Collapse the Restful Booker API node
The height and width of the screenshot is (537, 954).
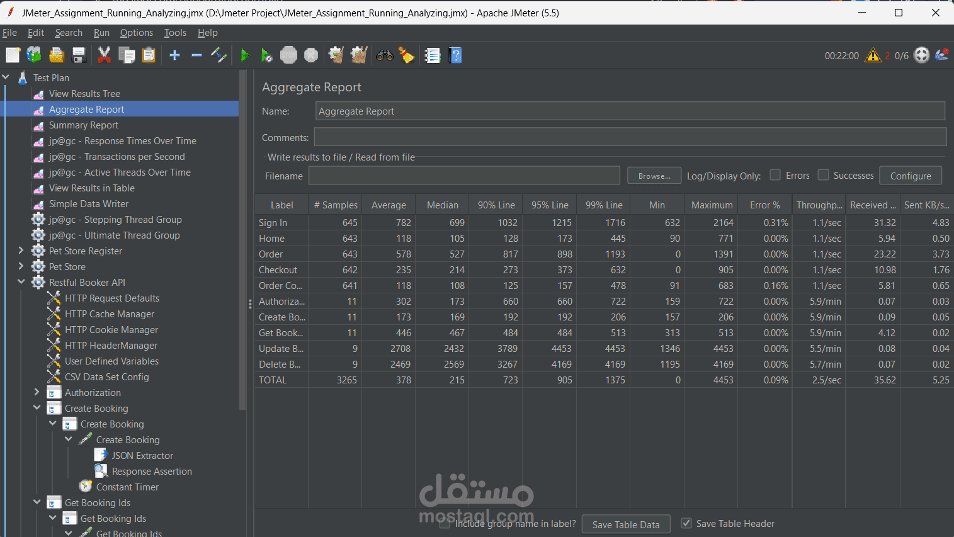(21, 282)
